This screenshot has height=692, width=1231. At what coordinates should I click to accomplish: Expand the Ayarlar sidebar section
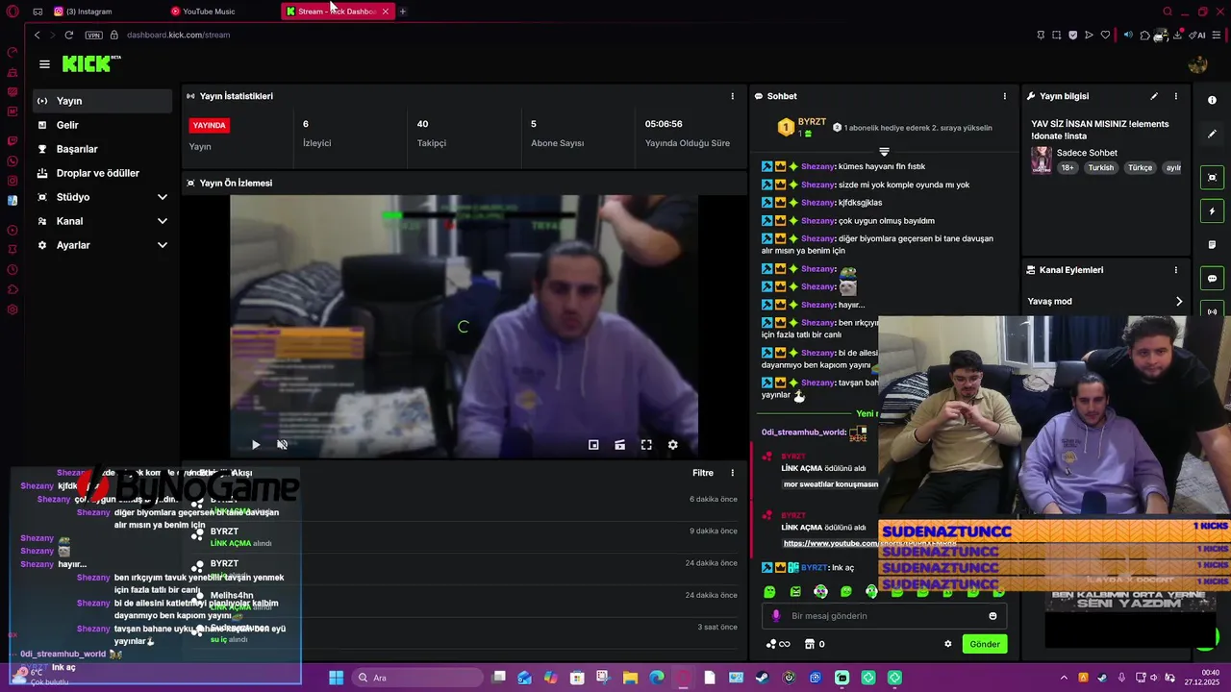pyautogui.click(x=162, y=245)
